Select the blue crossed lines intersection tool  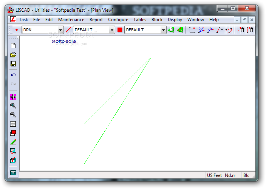[201, 30]
